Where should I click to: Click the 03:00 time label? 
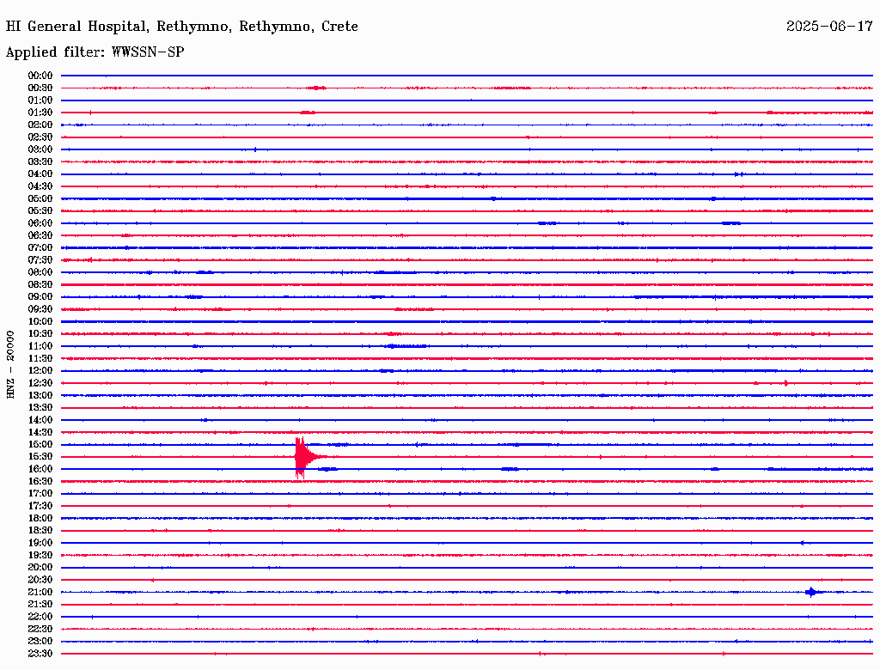40,149
